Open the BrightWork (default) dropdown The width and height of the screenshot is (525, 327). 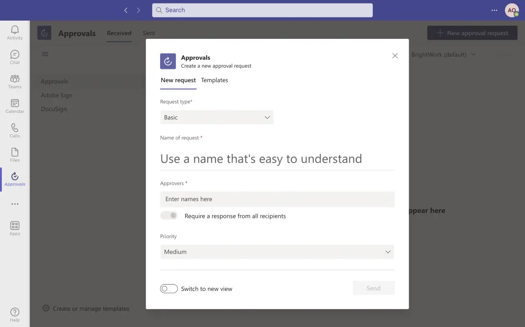coord(444,54)
